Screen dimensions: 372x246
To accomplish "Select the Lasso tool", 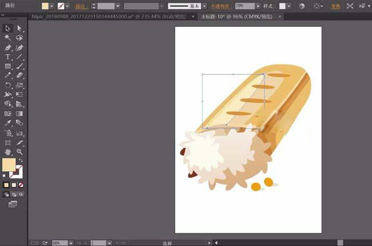I will click(x=19, y=38).
